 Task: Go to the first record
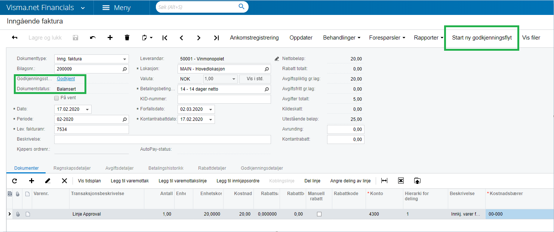(165, 38)
